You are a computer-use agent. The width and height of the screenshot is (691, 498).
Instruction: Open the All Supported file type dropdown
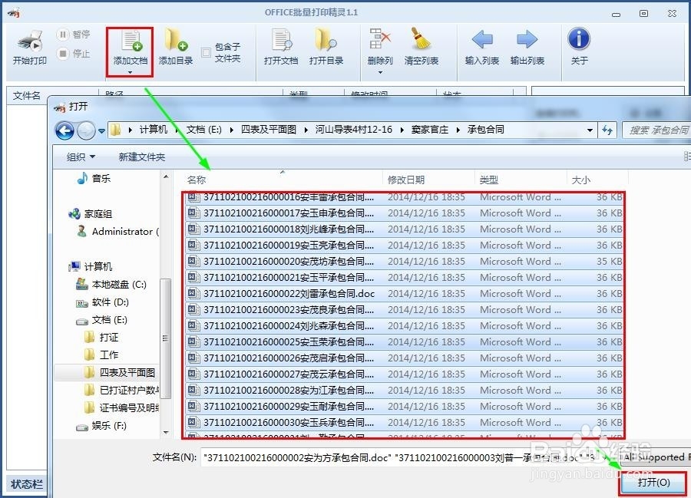(656, 457)
